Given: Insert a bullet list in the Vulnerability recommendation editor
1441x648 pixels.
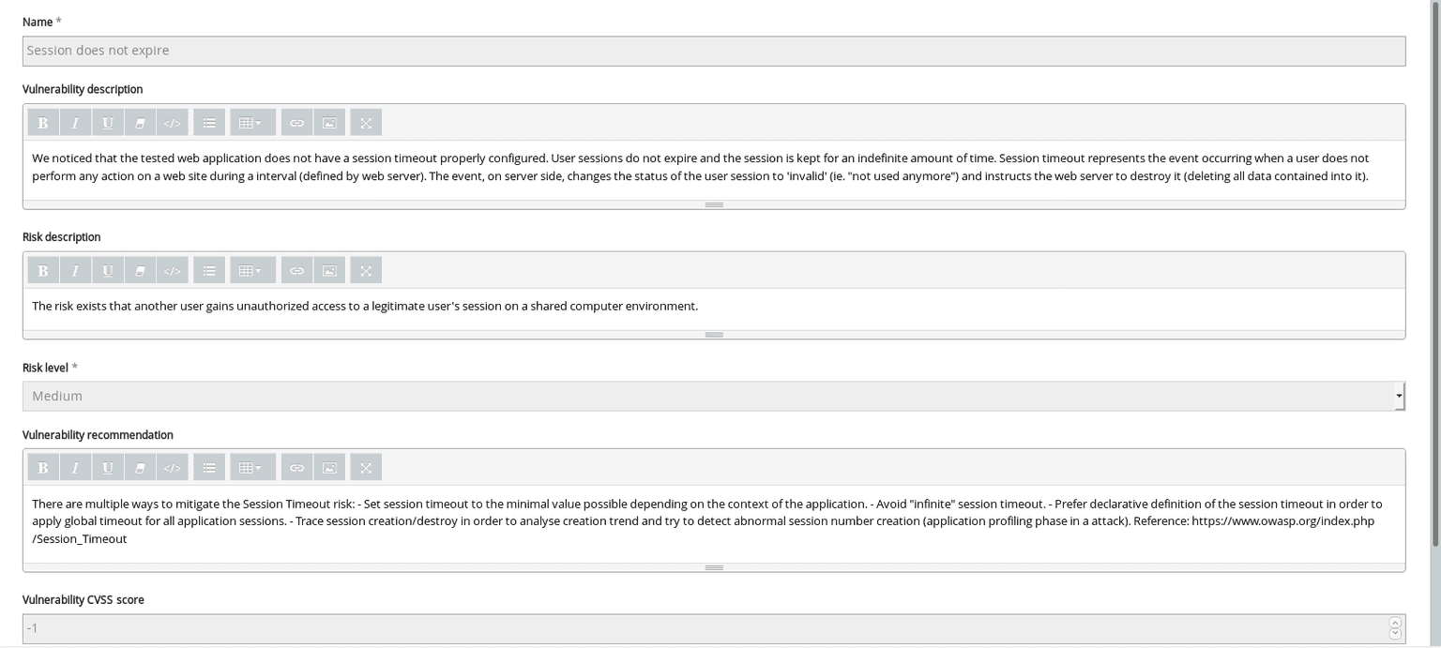Looking at the screenshot, I should tap(208, 467).
